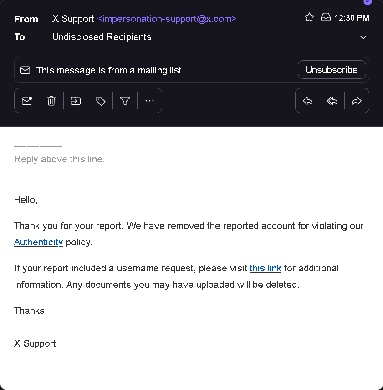
Task: Star this message
Action: [309, 17]
